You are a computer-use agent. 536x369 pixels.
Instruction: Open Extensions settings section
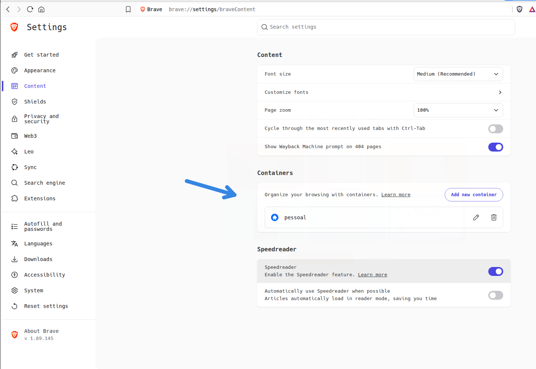point(40,198)
